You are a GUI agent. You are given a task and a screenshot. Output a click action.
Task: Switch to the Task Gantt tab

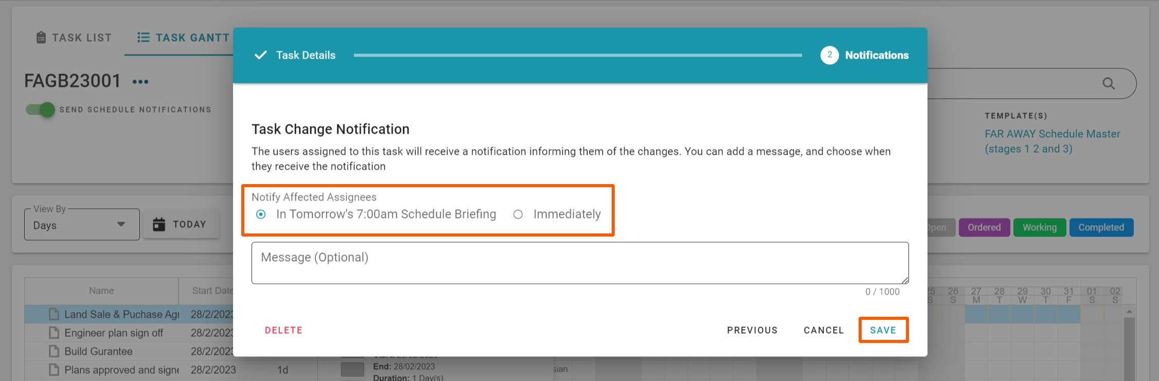click(x=183, y=38)
